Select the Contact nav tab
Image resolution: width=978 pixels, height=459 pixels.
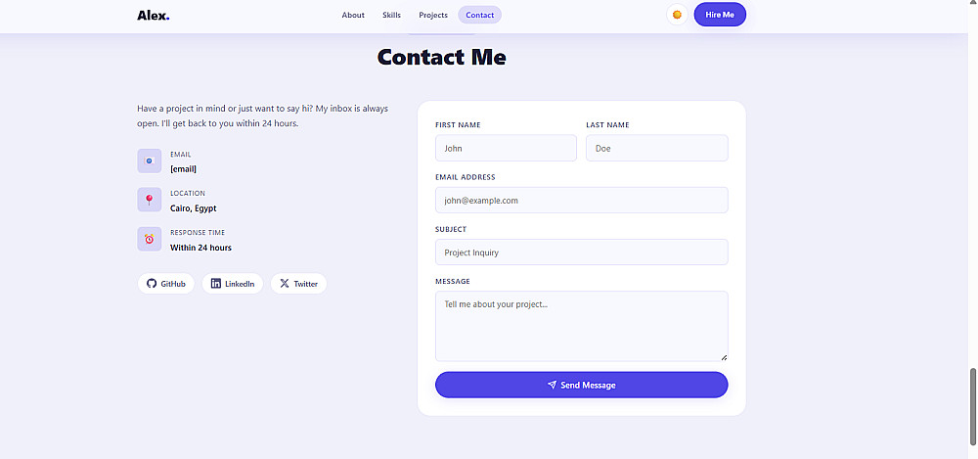point(479,15)
